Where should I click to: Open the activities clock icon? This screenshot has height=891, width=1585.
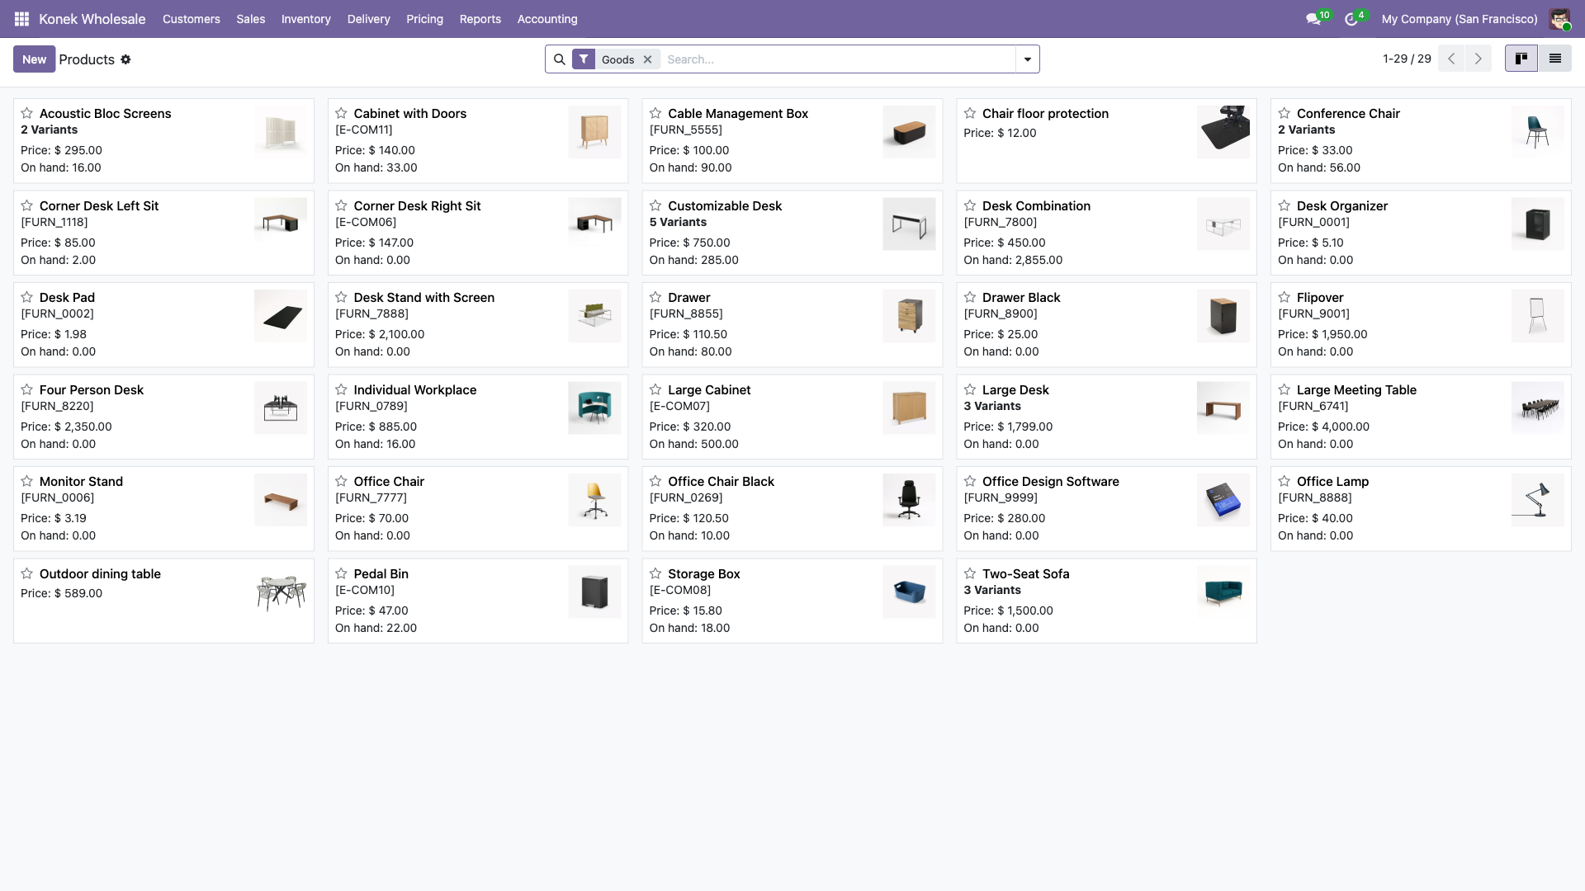1351,18
